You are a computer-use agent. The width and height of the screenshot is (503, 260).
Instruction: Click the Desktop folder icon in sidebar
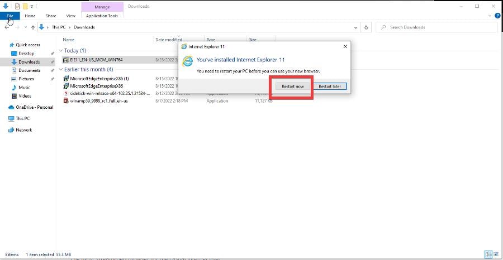click(x=14, y=54)
